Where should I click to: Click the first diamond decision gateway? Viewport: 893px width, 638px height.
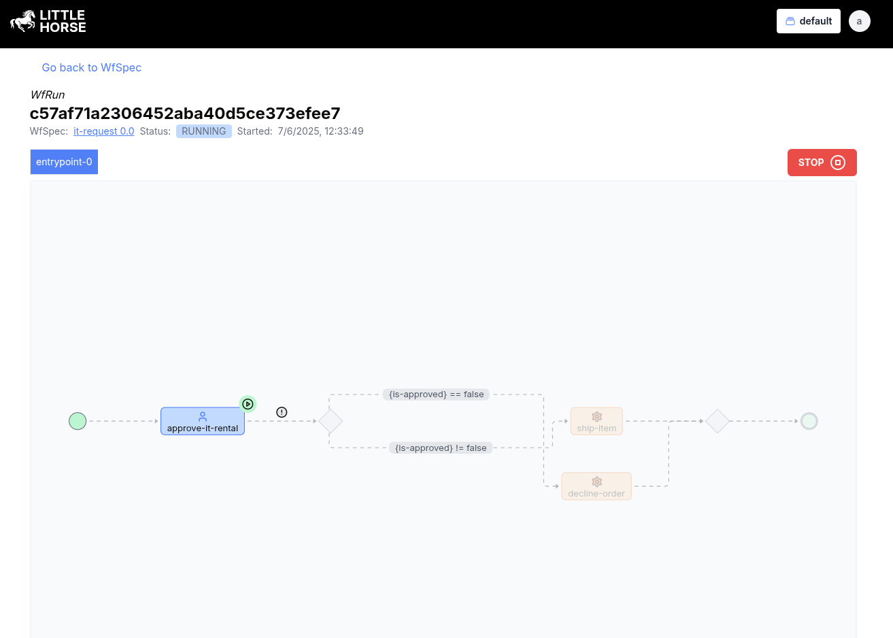click(x=331, y=421)
